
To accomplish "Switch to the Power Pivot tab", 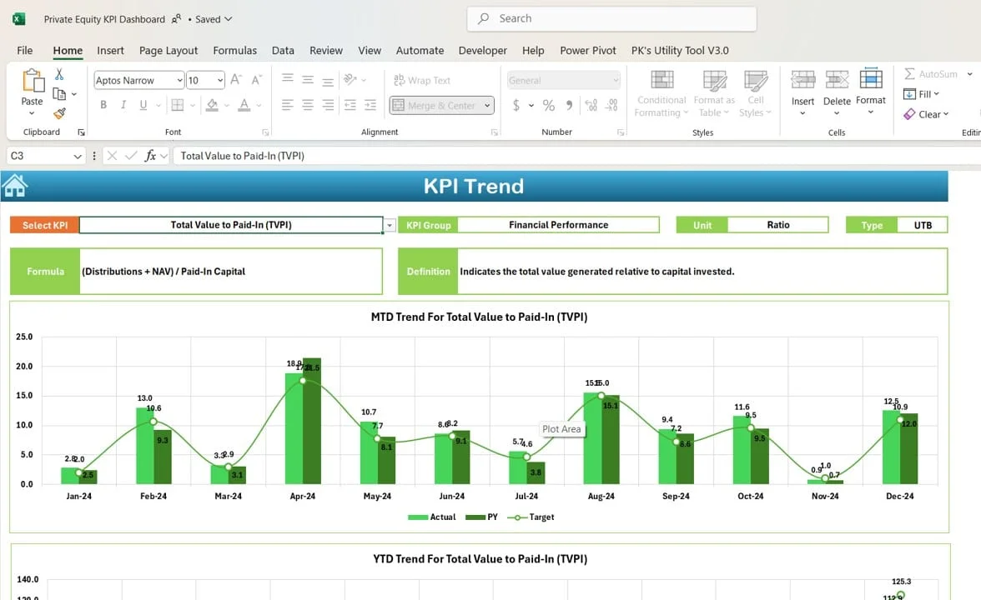I will click(x=587, y=50).
